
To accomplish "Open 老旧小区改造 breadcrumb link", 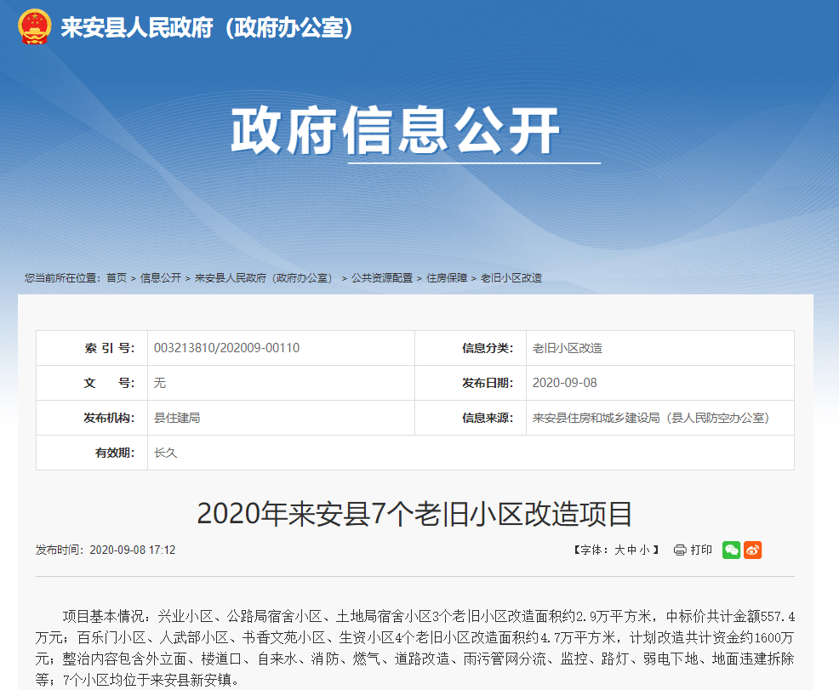I will 511,278.
